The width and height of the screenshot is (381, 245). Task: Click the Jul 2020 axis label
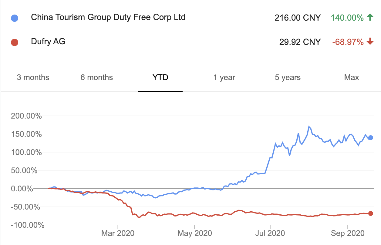(270, 233)
